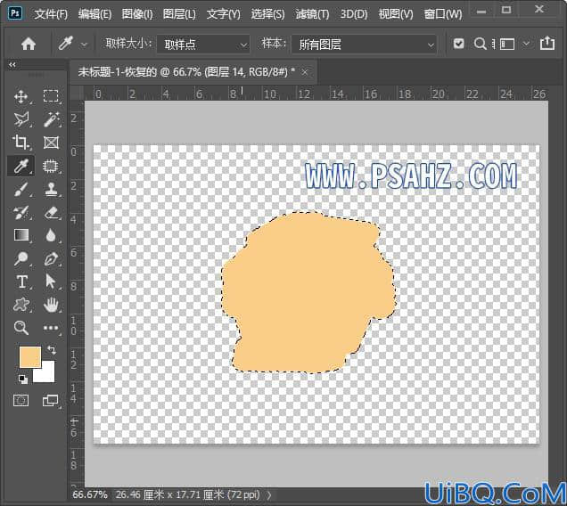This screenshot has height=506, width=567.
Task: Select the Move tool
Action: click(x=21, y=96)
